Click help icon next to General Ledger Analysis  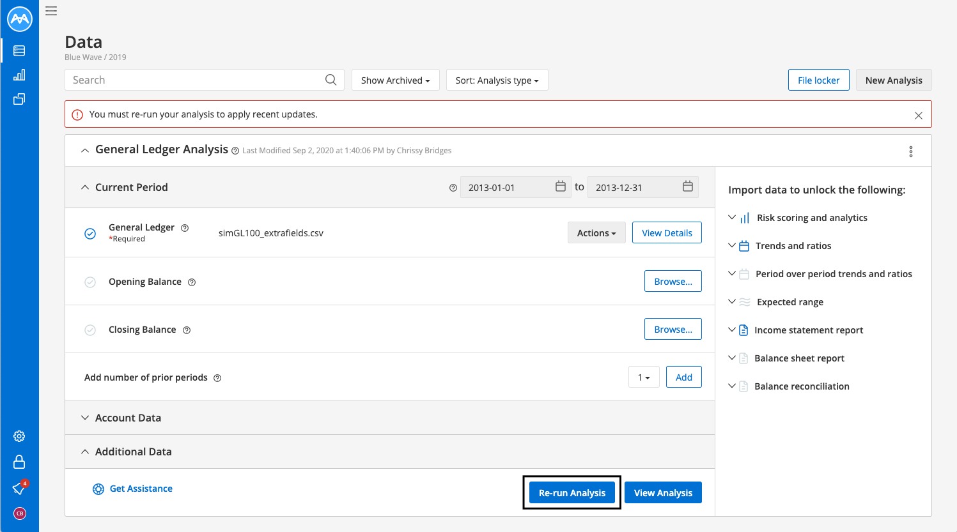point(235,151)
